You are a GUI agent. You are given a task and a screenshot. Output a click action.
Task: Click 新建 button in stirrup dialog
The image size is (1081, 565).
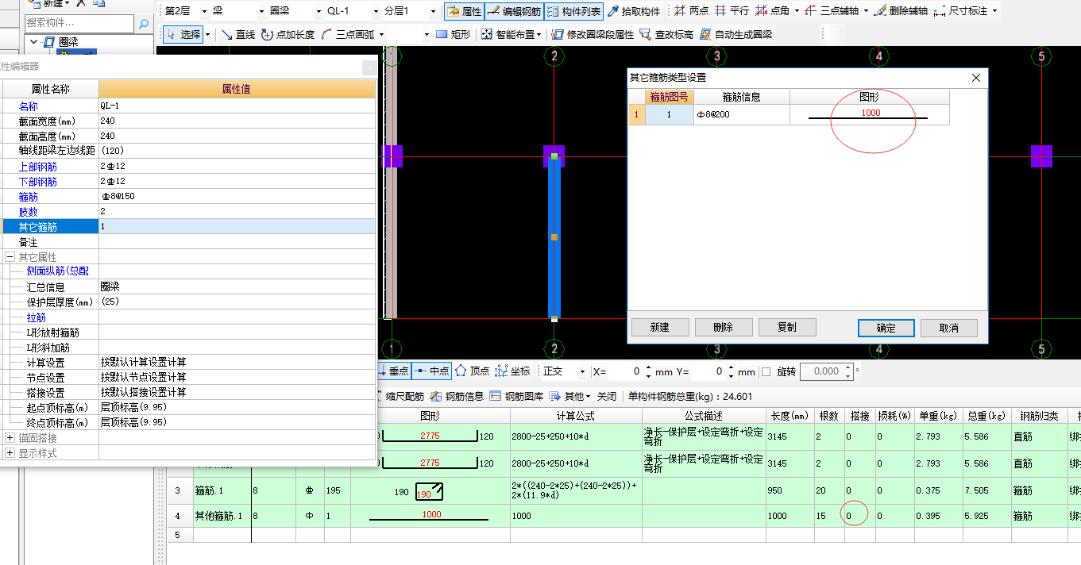pos(660,327)
